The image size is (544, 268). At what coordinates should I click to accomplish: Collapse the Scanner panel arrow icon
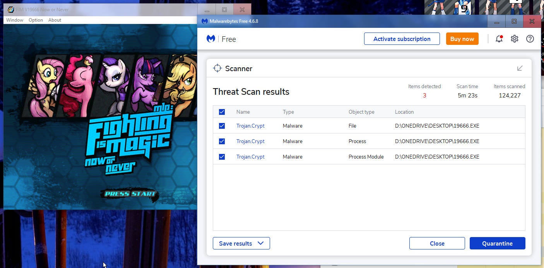point(520,68)
